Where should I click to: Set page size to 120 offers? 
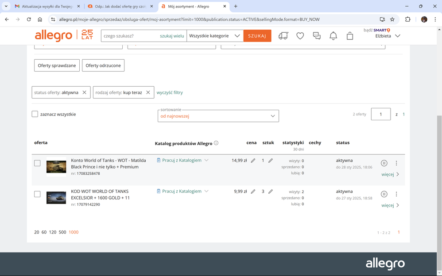(53, 232)
